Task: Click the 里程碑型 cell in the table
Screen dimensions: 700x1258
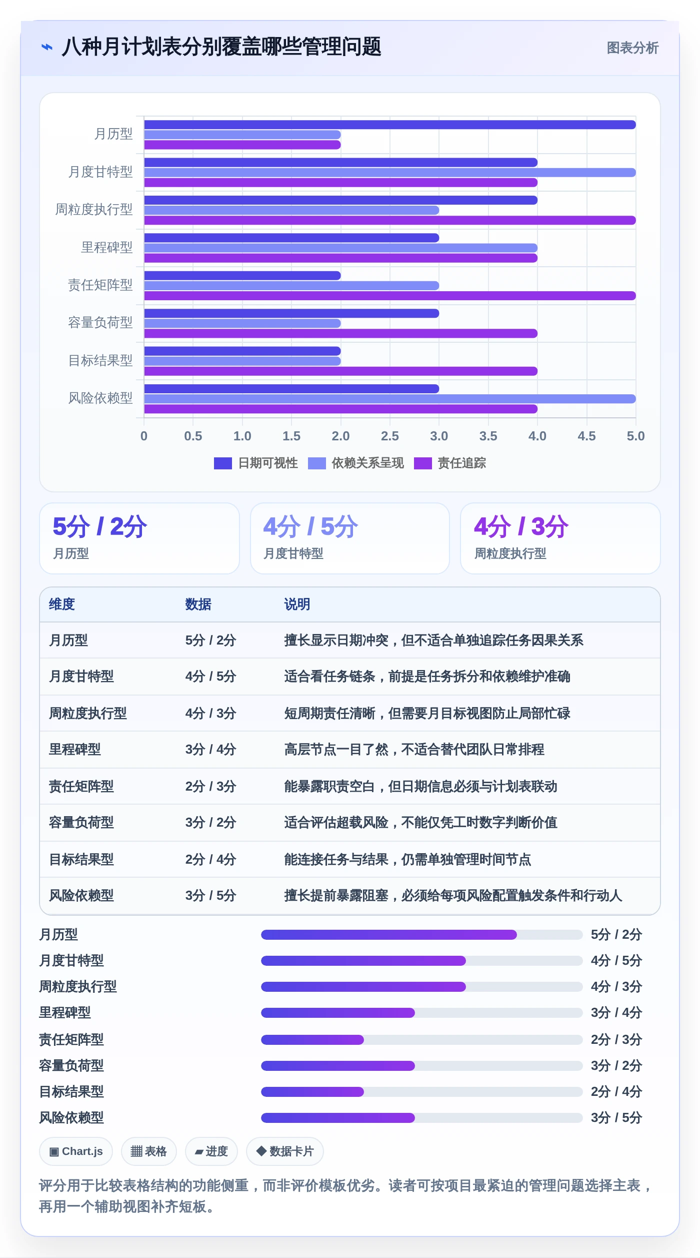Action: tap(75, 749)
